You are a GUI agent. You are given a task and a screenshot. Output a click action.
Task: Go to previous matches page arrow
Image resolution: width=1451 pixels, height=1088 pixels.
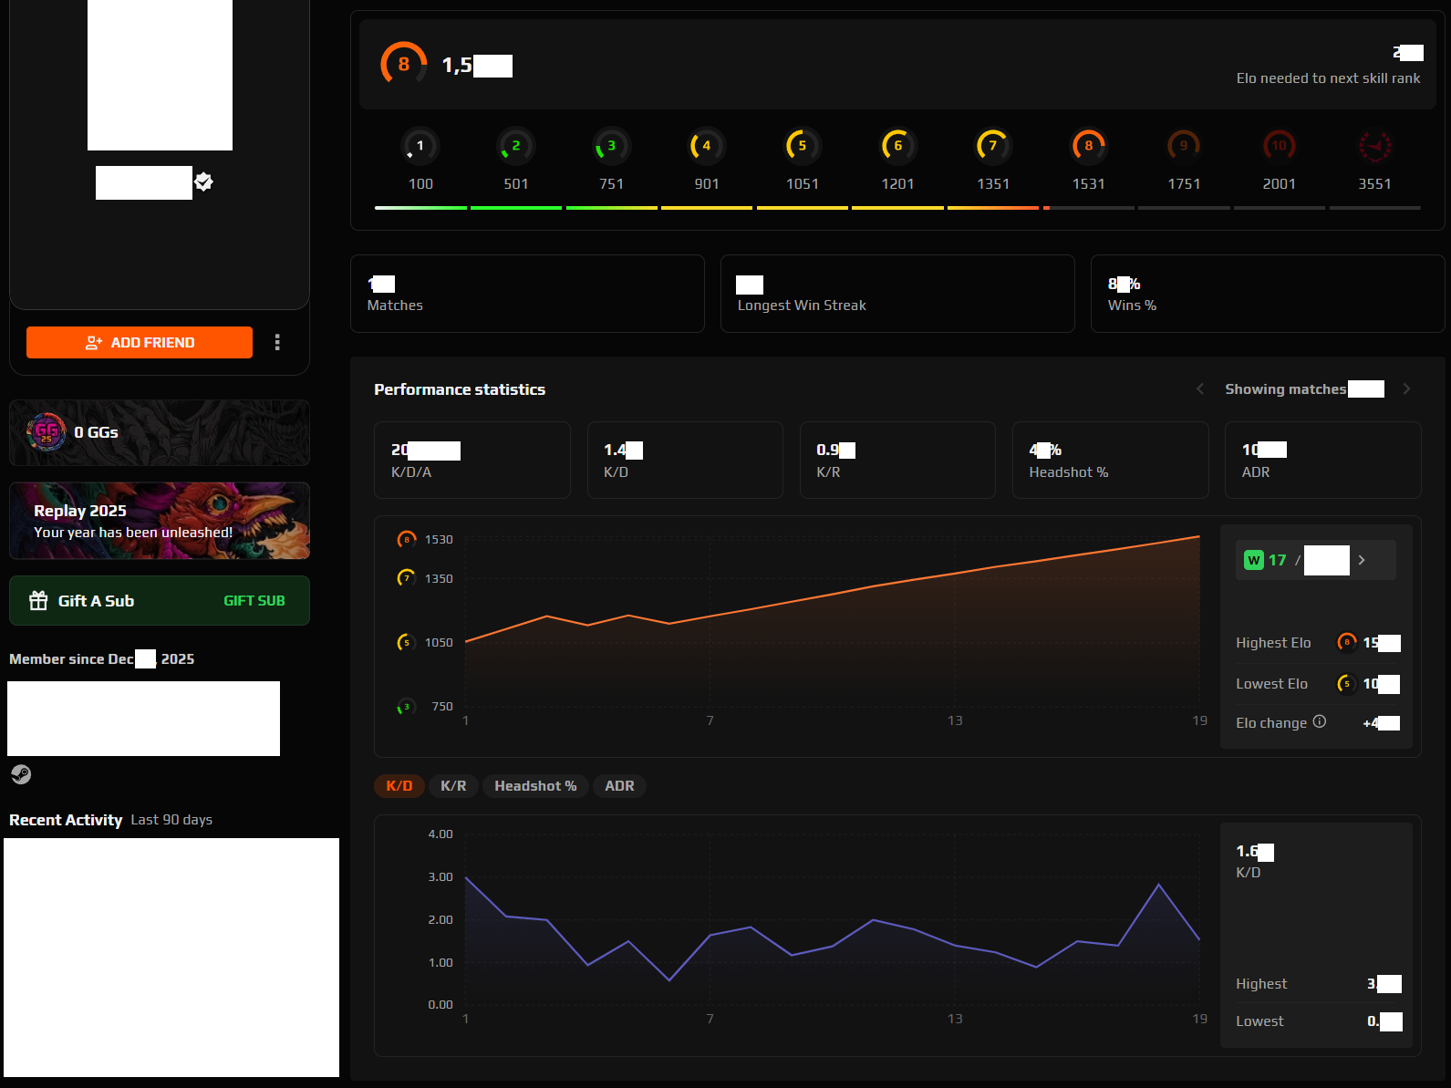coord(1200,389)
